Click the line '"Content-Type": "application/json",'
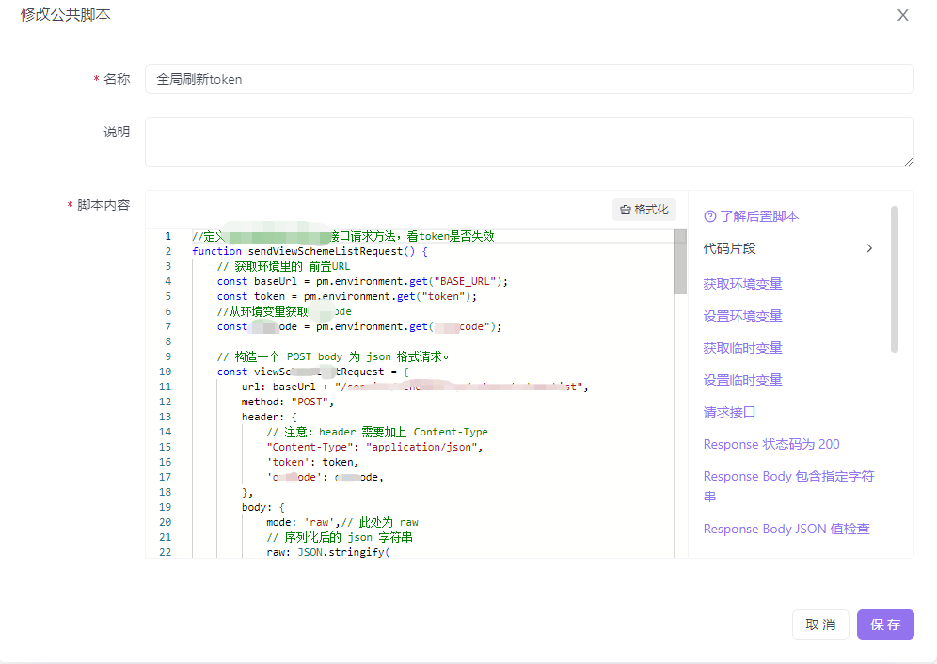937x664 pixels. (374, 447)
